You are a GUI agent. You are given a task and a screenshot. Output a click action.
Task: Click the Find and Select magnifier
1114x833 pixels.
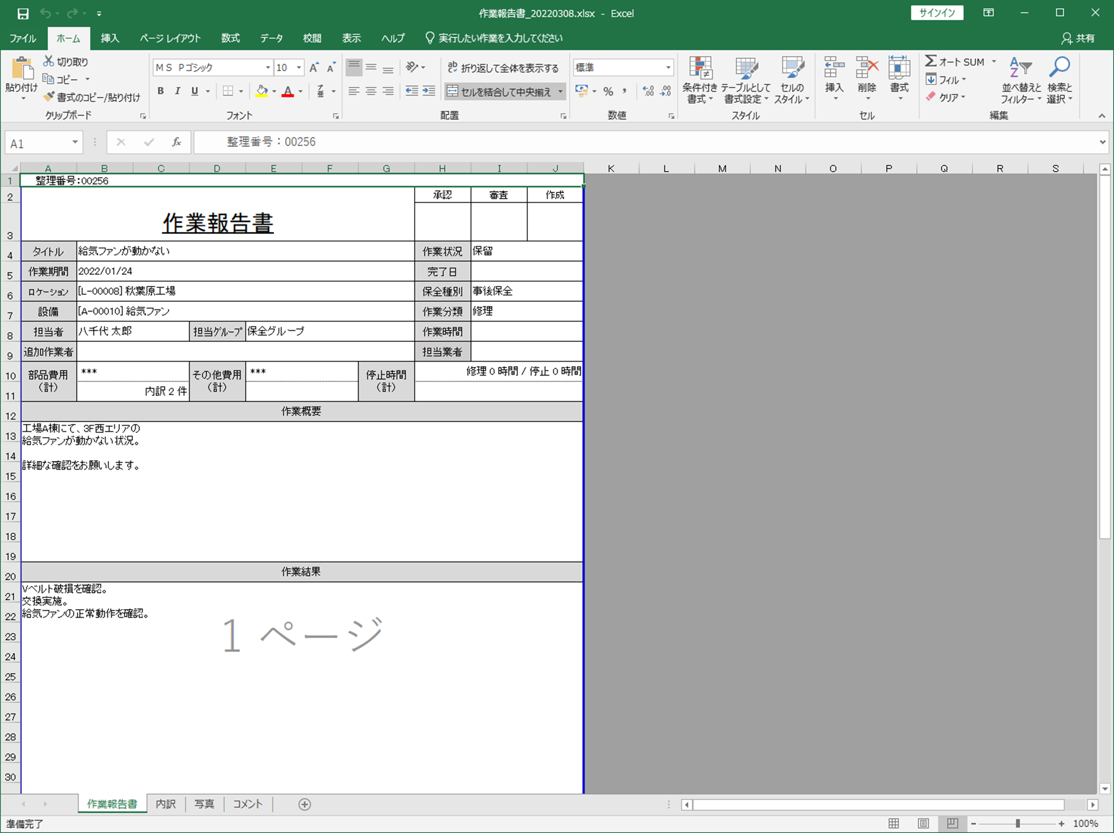click(1060, 80)
